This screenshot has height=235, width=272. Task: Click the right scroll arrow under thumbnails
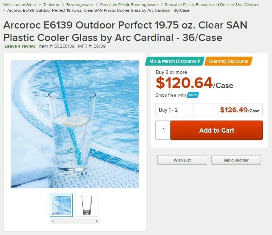[97, 221]
